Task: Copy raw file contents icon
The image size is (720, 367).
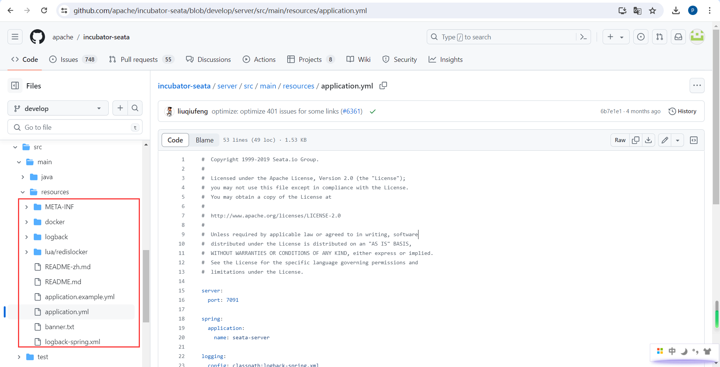Action: point(636,140)
